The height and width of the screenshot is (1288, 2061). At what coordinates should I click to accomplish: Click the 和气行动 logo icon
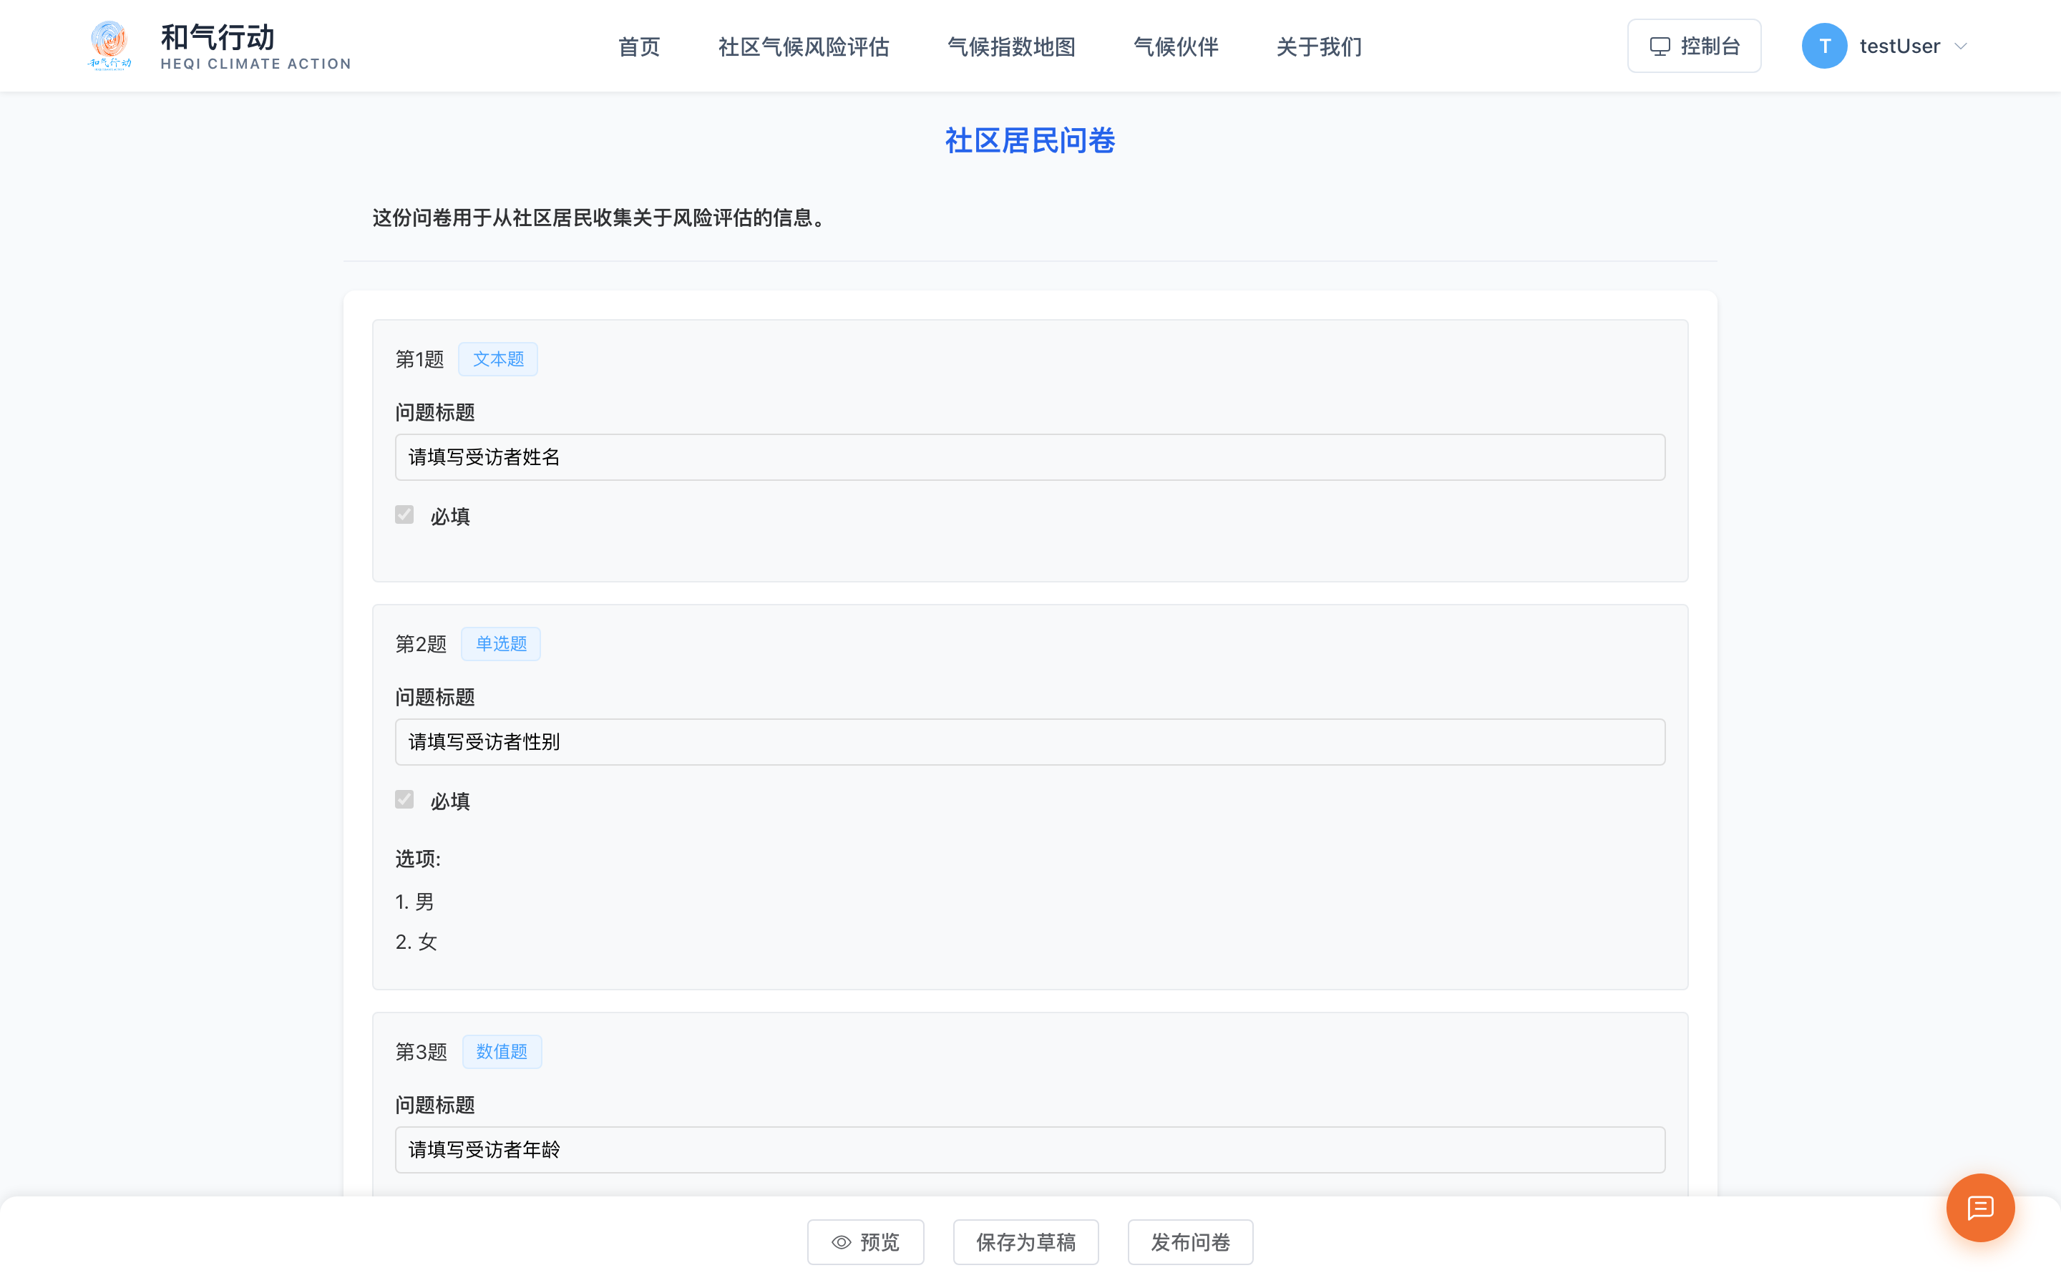pos(110,46)
